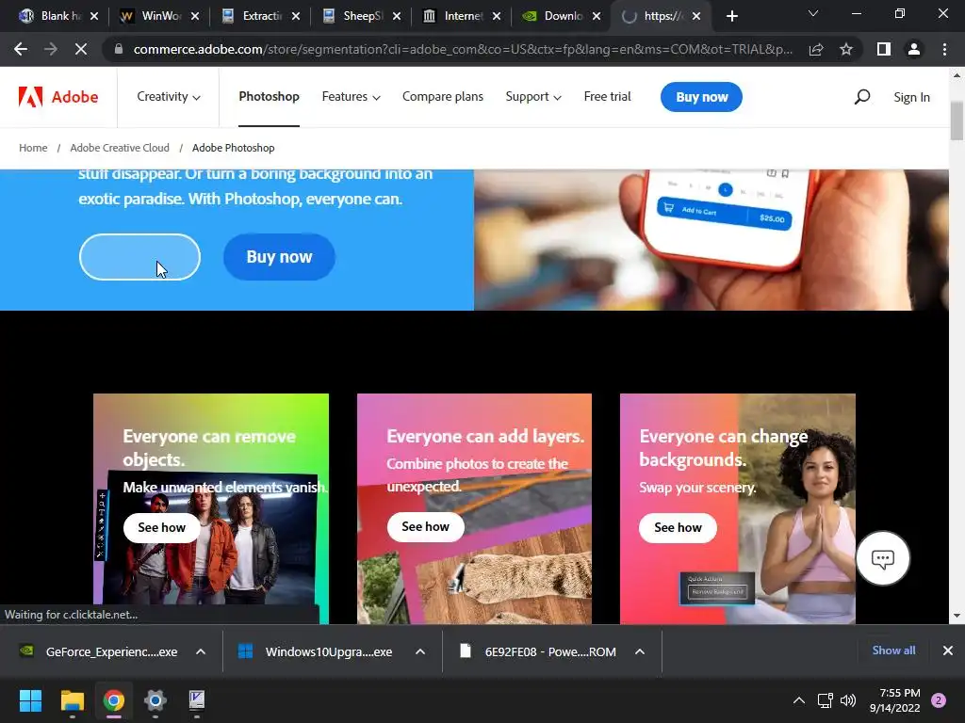Click Chrome icon on taskbar
The image size is (965, 723).
point(113,700)
